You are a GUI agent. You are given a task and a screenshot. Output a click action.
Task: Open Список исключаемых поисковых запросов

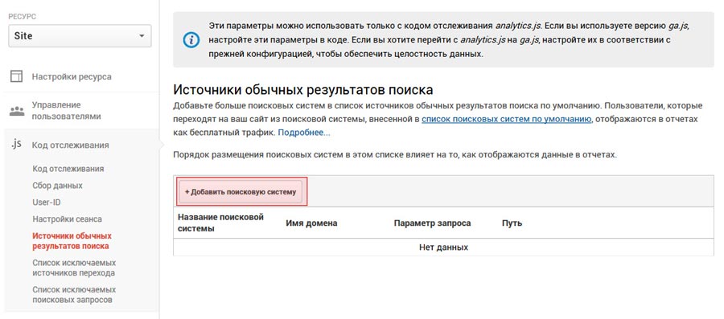[x=74, y=295]
